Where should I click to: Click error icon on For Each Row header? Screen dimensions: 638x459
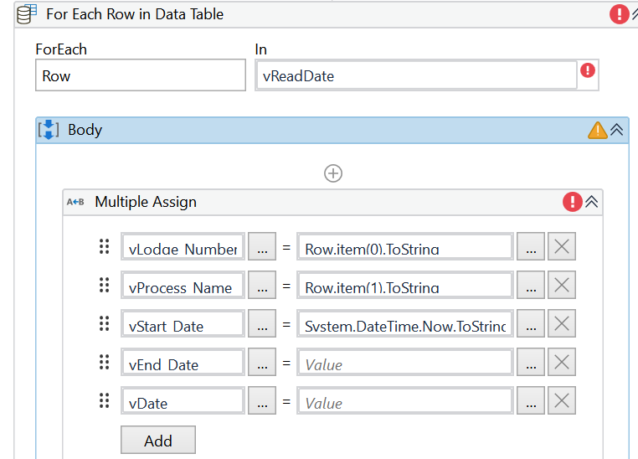[620, 14]
